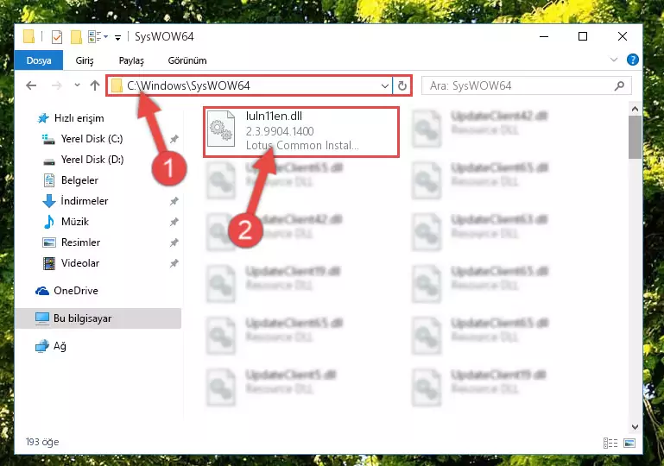Viewport: 664px width, 466px height.
Task: Refresh the SysWOW64 folder view
Action: point(402,86)
